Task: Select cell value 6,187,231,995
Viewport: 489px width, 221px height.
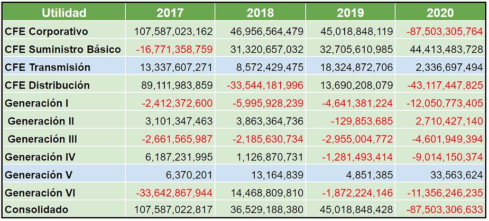Action: click(x=179, y=157)
